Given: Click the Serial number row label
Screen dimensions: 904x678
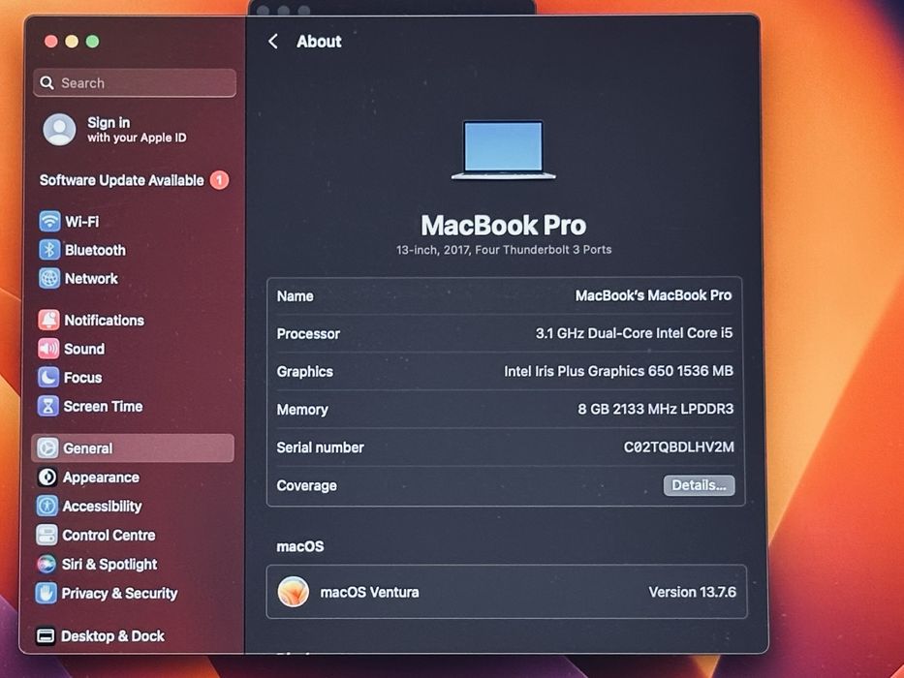Looking at the screenshot, I should coord(320,447).
